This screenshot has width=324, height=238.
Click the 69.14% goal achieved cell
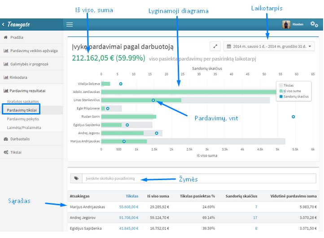tap(209, 217)
